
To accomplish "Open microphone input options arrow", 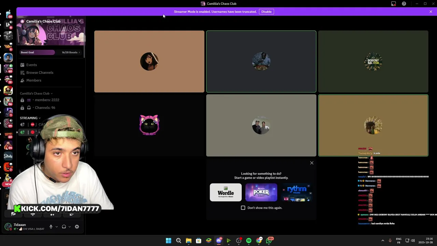I will point(57,227).
